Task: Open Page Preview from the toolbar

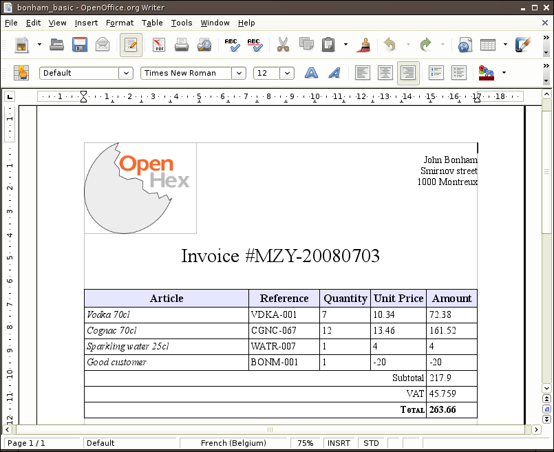Action: pos(204,45)
